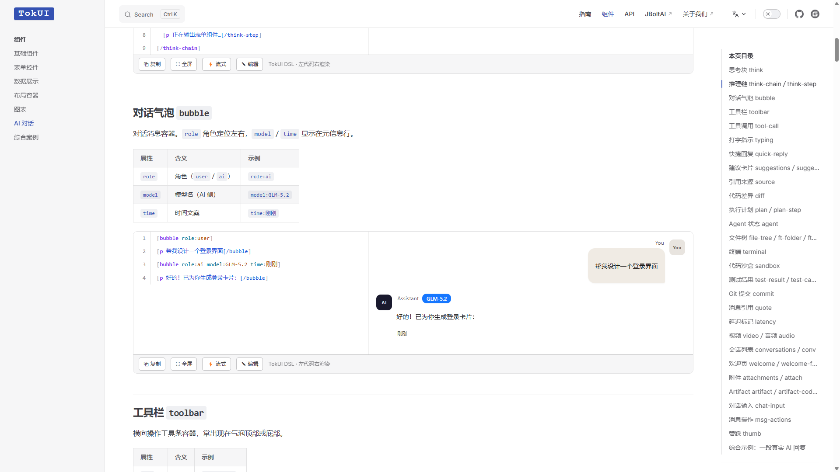Click 复制 button under think-chain demo
Viewport: 840px width, 472px height.
tap(152, 64)
